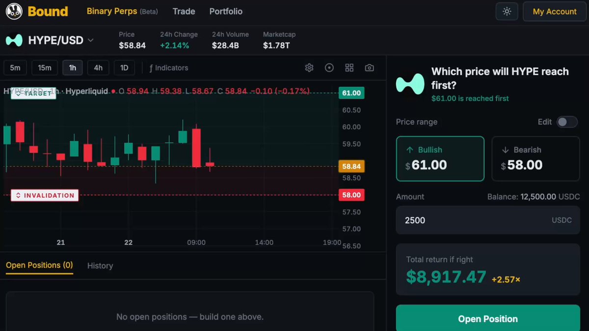This screenshot has width=589, height=331.
Task: Open the My Account menu
Action: (x=555, y=11)
